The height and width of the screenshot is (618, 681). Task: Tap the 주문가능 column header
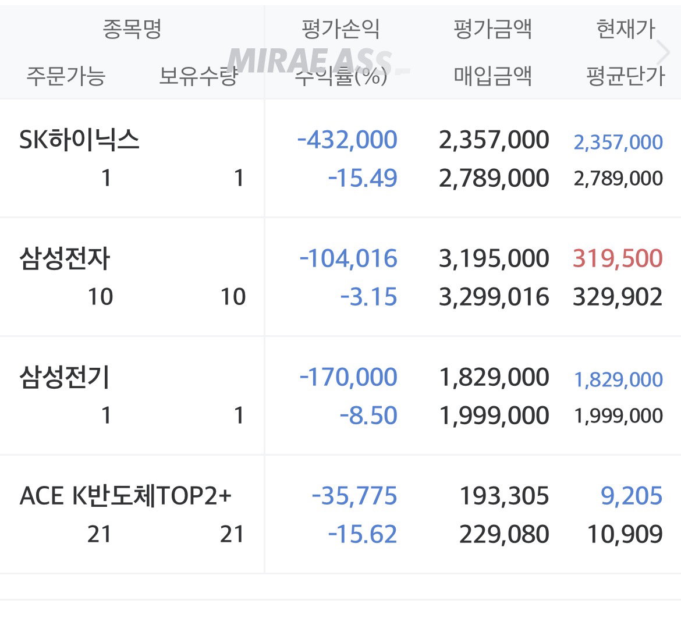pos(66,76)
